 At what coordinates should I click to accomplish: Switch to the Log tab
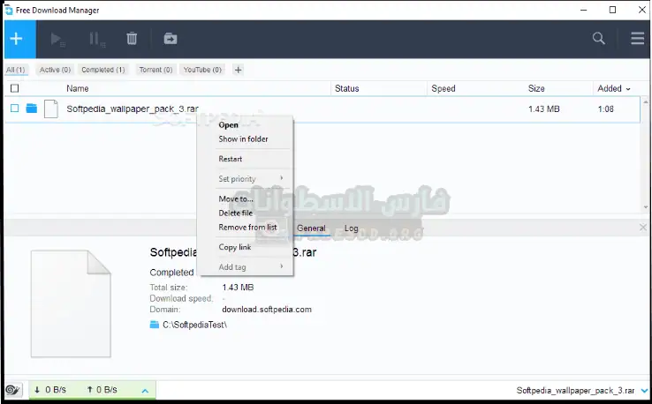351,228
